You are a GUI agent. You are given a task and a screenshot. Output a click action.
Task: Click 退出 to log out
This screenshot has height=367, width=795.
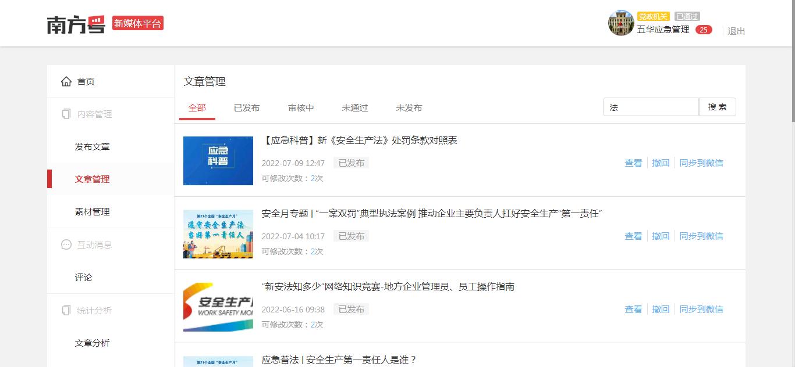(x=736, y=31)
